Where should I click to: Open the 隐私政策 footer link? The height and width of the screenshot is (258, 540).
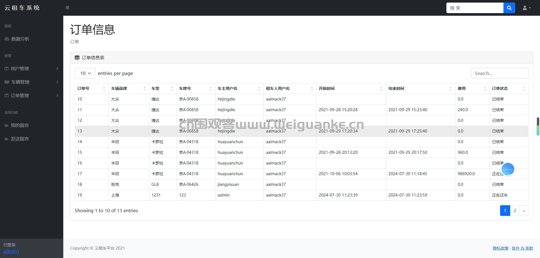(501, 248)
